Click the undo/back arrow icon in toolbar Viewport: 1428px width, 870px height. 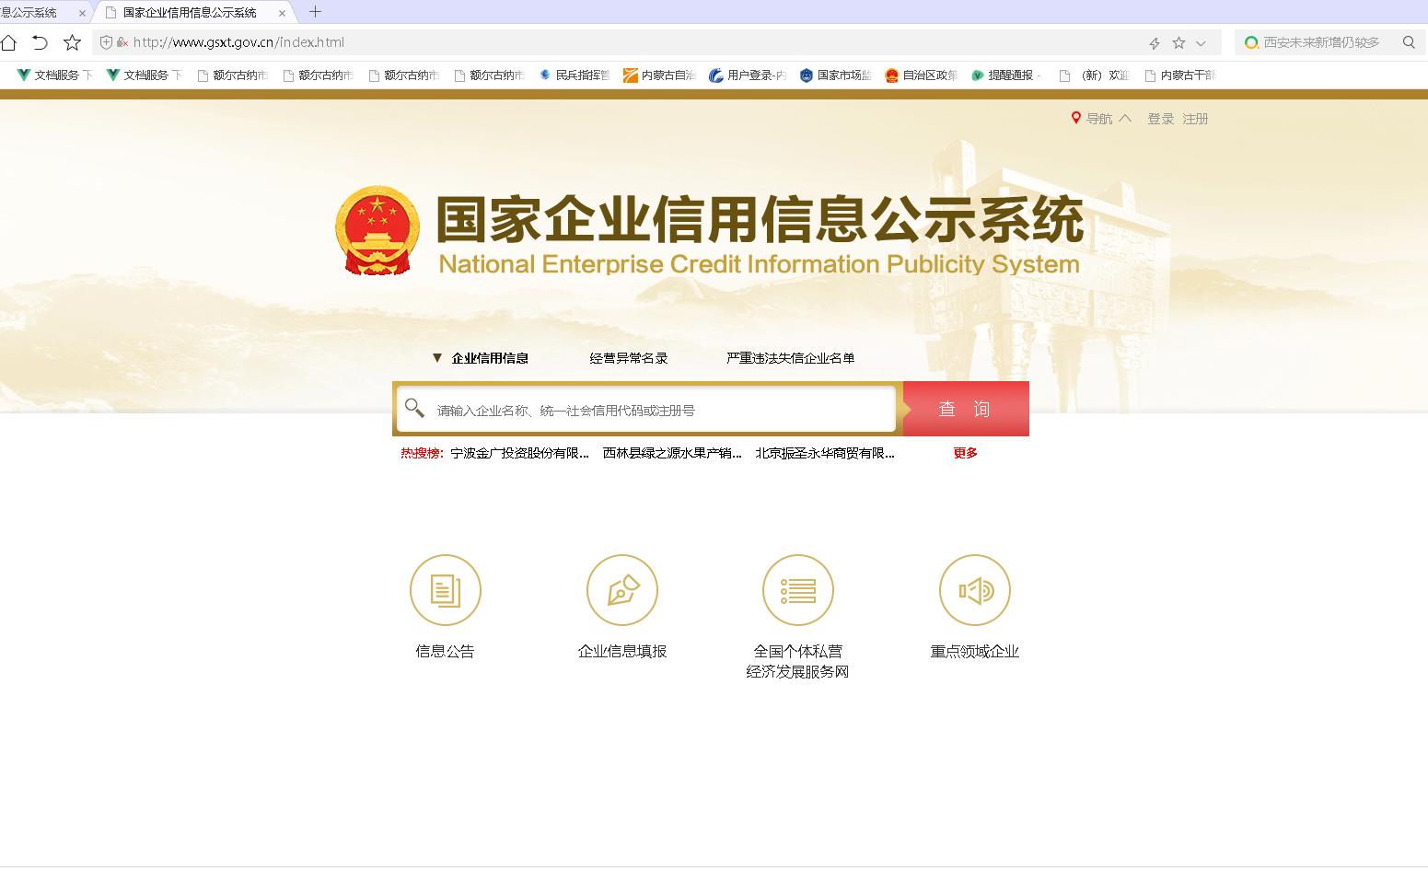click(x=40, y=42)
